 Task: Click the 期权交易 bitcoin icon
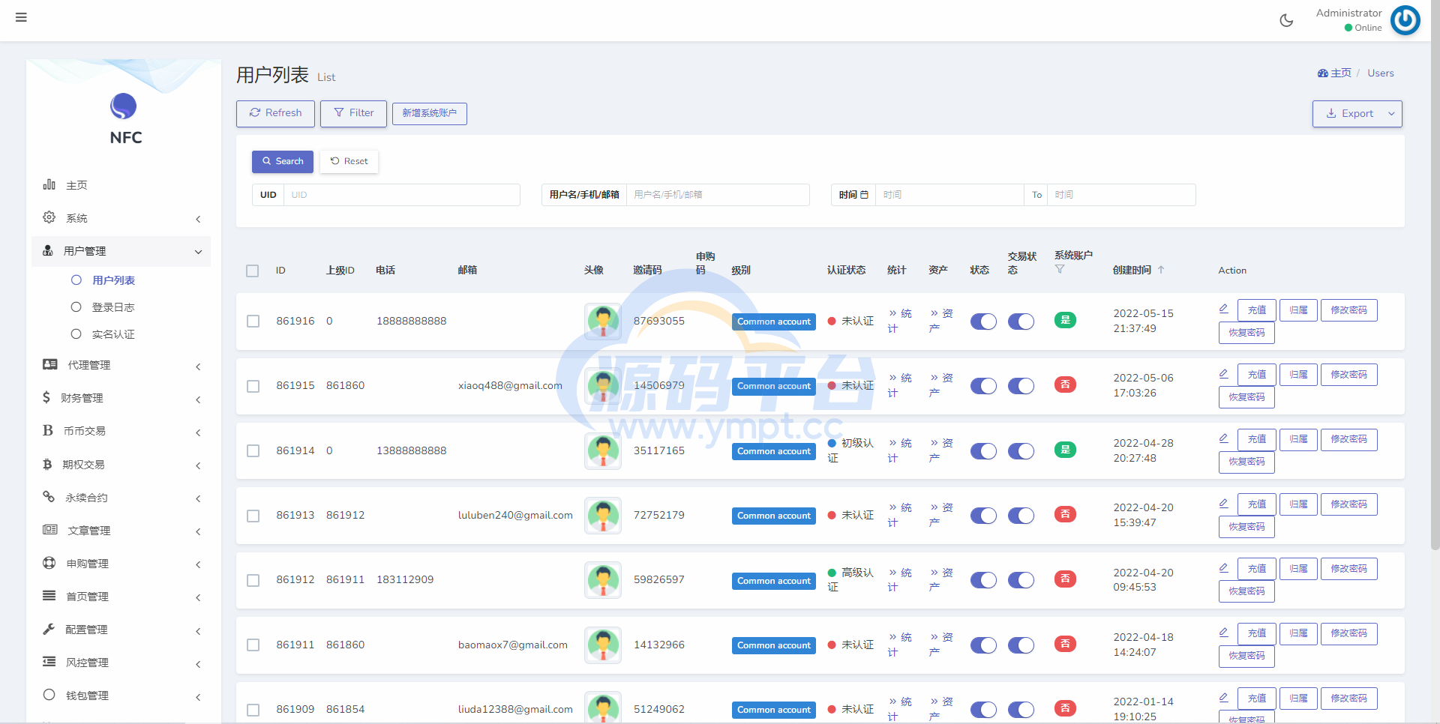point(47,464)
